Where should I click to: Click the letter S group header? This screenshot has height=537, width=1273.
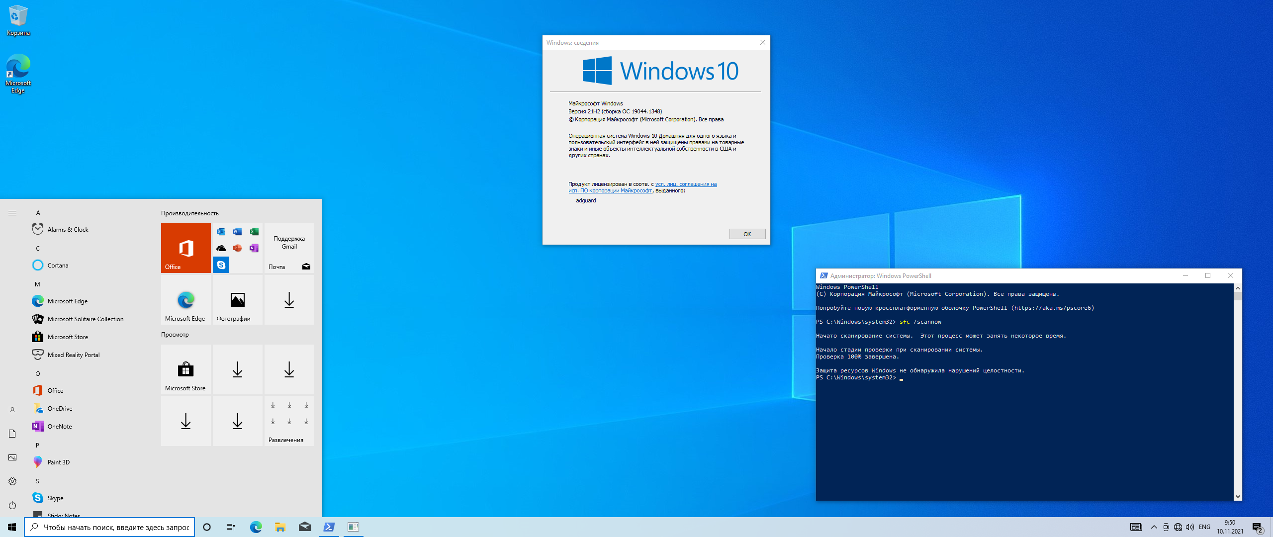pyautogui.click(x=37, y=481)
